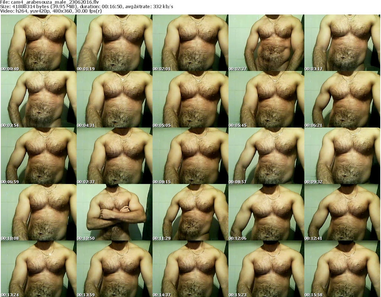Pick the thumbnail stamped 00:13:59

(115, 269)
